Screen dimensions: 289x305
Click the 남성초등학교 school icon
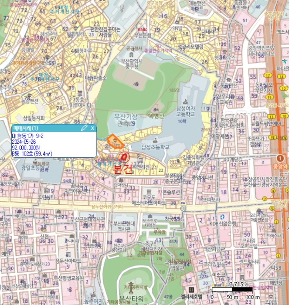[155, 140]
